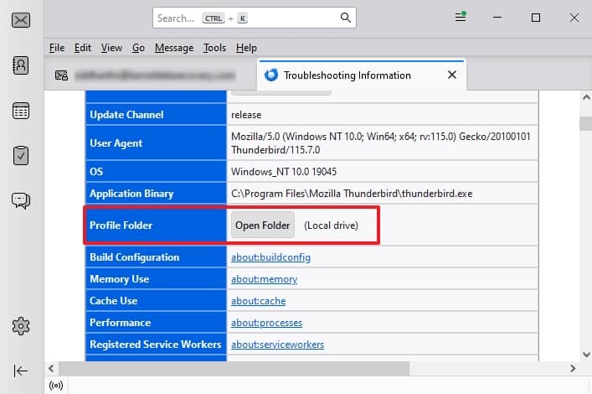Open the Go menu
This screenshot has height=394, width=592.
click(x=138, y=48)
